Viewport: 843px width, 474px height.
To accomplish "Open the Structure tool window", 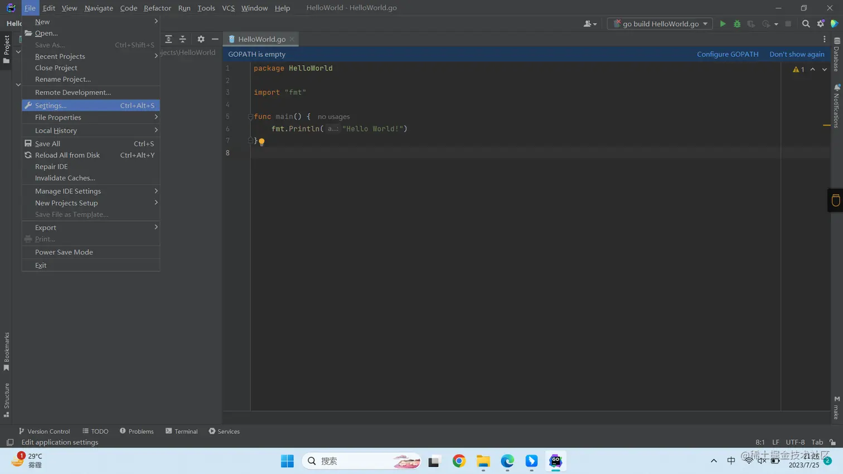I will click(7, 400).
